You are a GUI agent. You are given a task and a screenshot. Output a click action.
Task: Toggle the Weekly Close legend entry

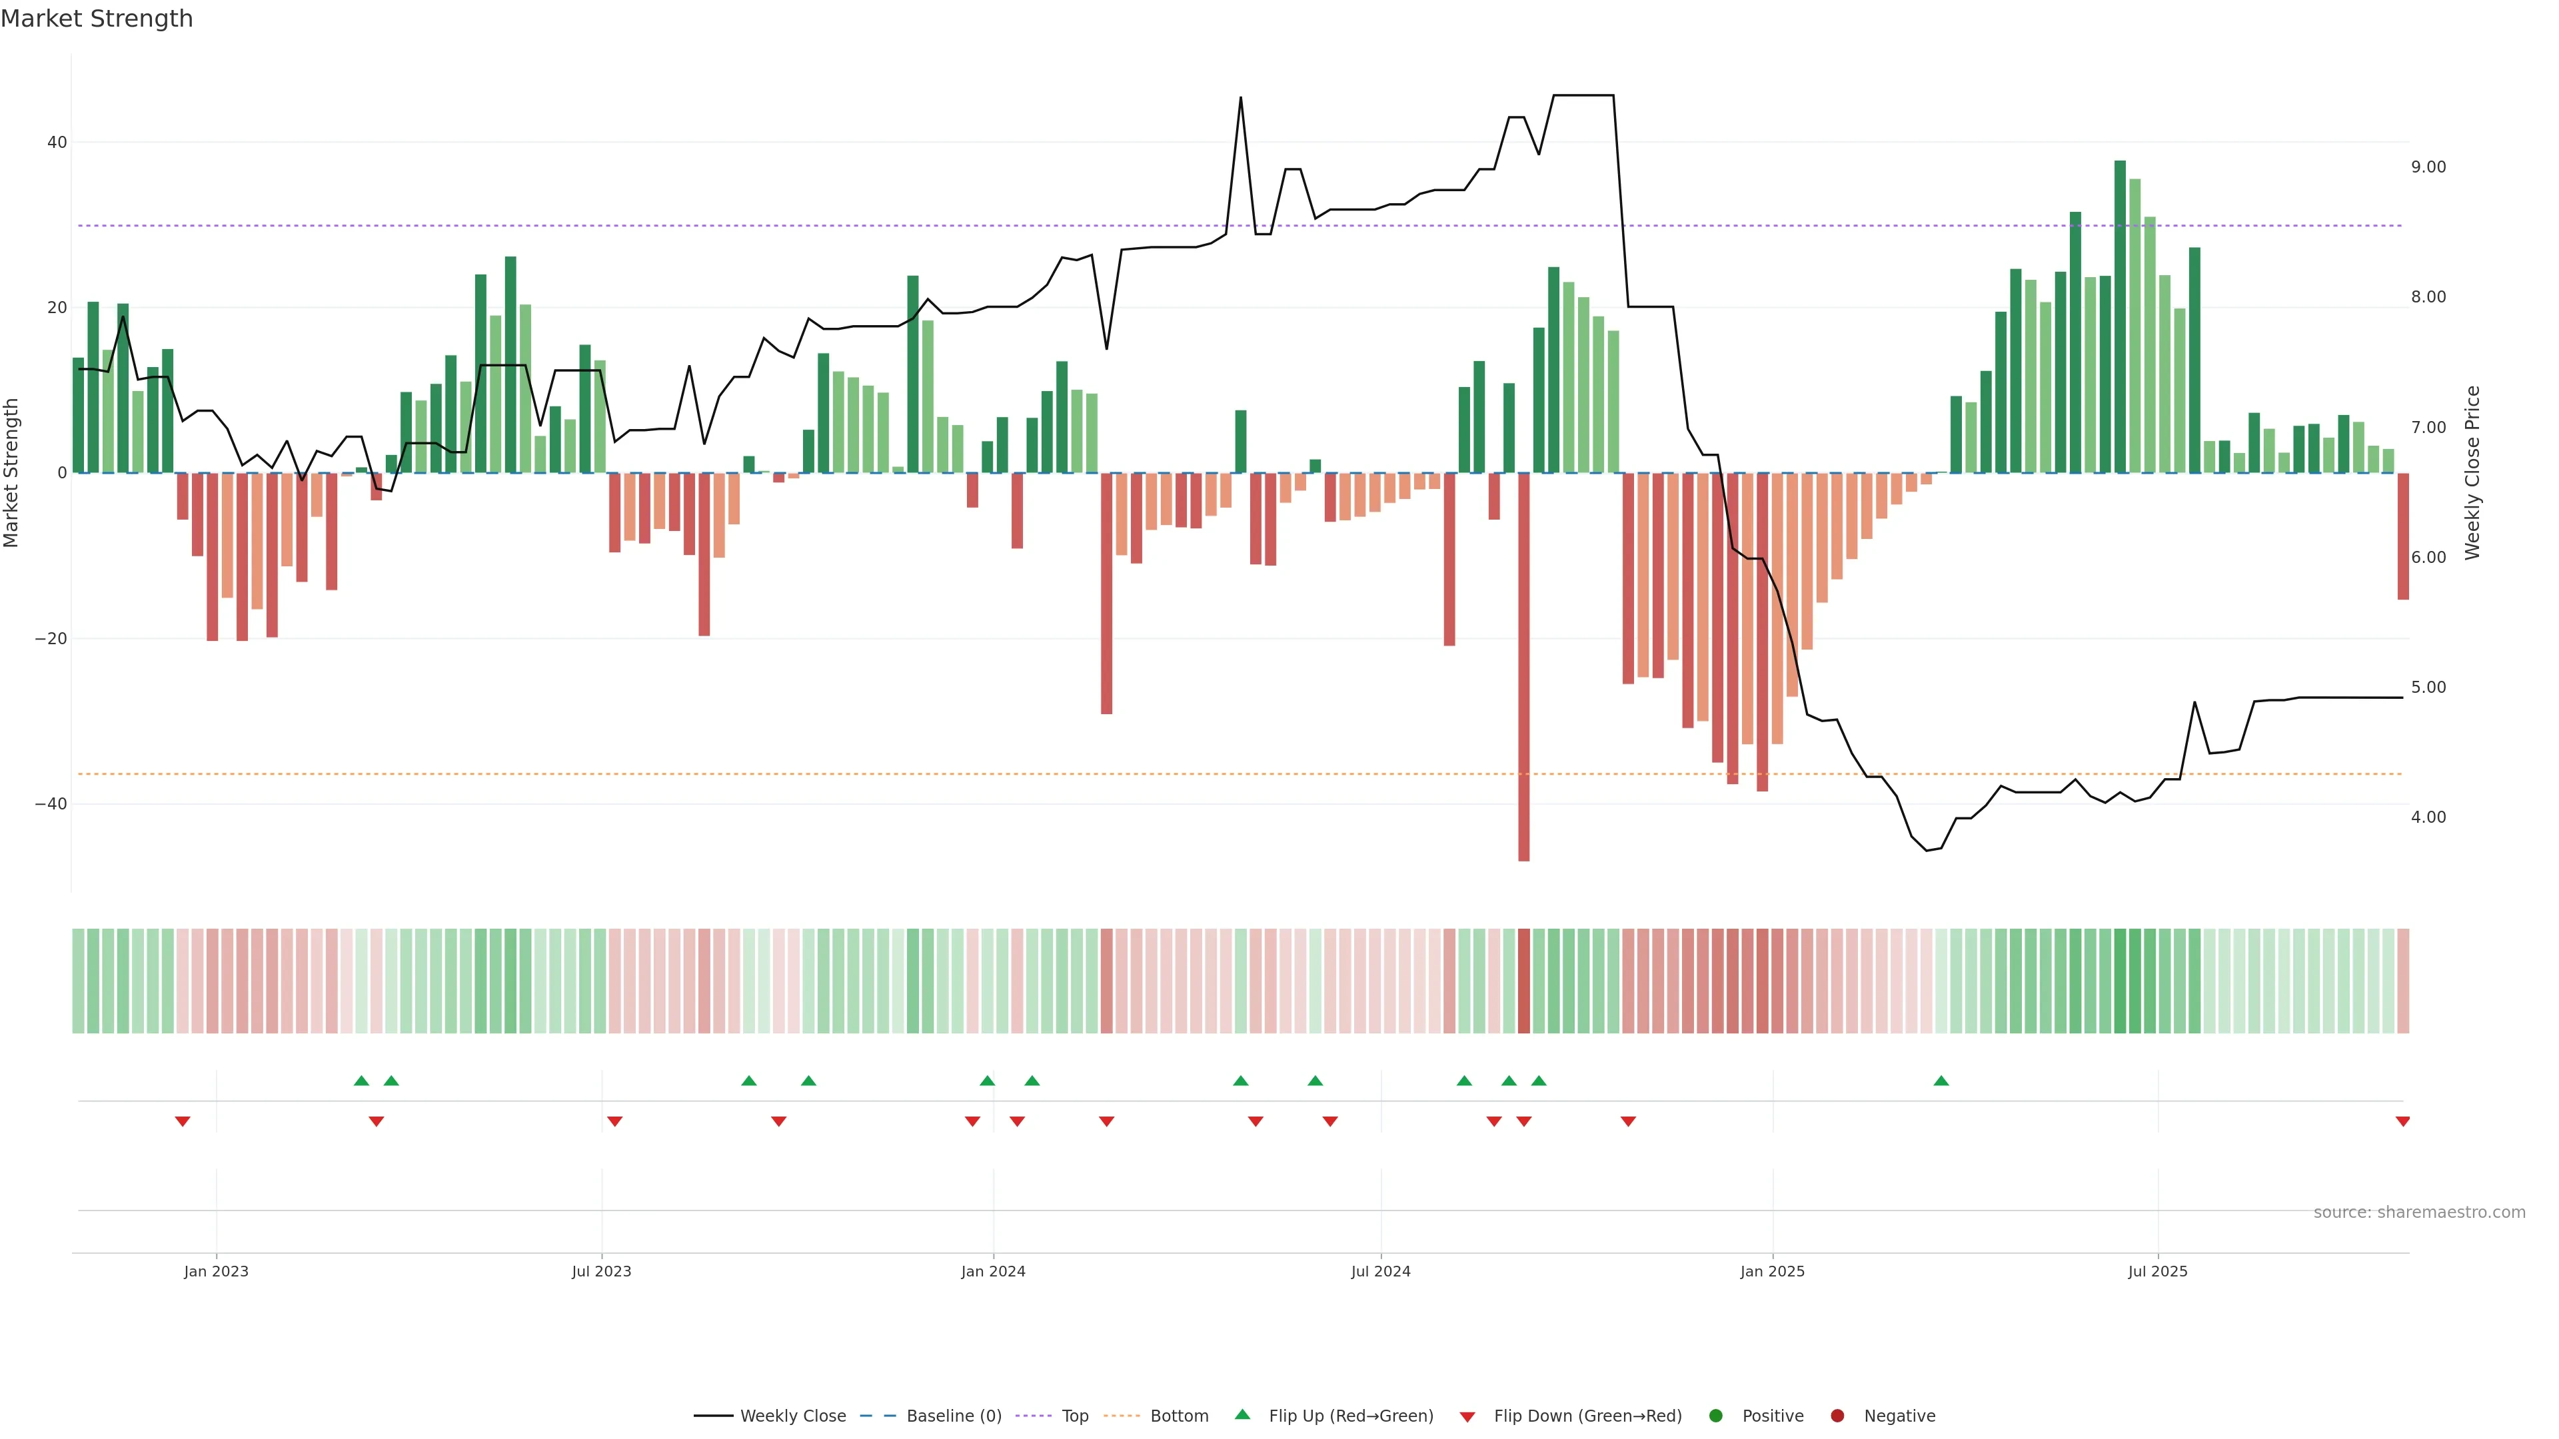coord(792,1416)
